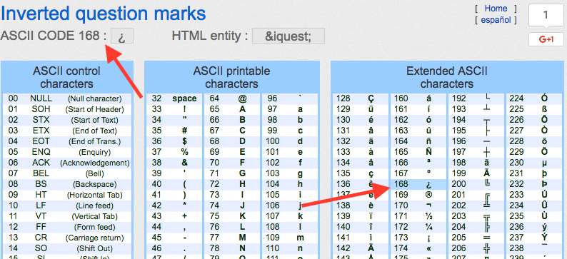
Task: Click the 103 lowercase g entry
Action: coord(290,173)
